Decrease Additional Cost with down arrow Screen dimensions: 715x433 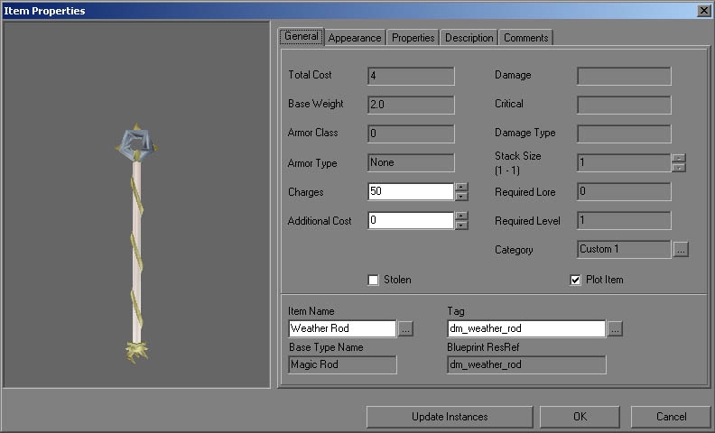point(461,225)
